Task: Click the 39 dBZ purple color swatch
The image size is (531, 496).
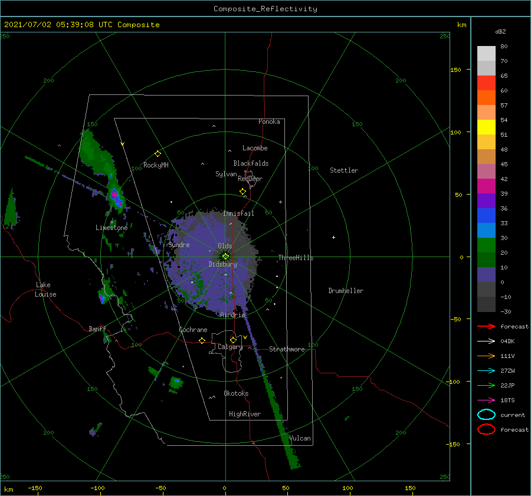Action: coord(486,201)
